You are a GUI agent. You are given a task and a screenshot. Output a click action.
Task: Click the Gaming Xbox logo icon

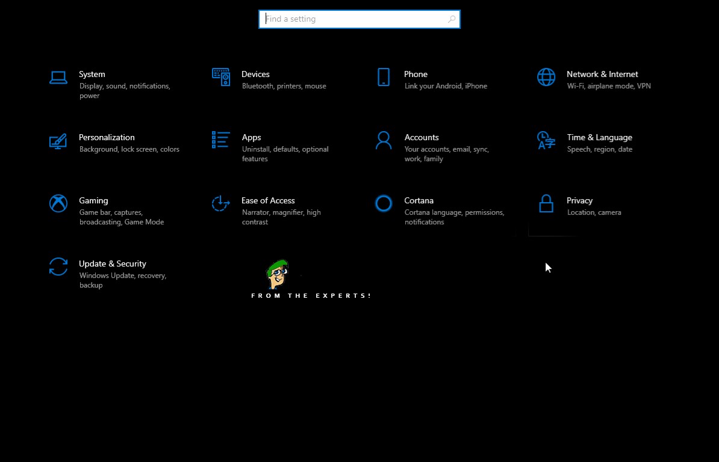pyautogui.click(x=58, y=203)
